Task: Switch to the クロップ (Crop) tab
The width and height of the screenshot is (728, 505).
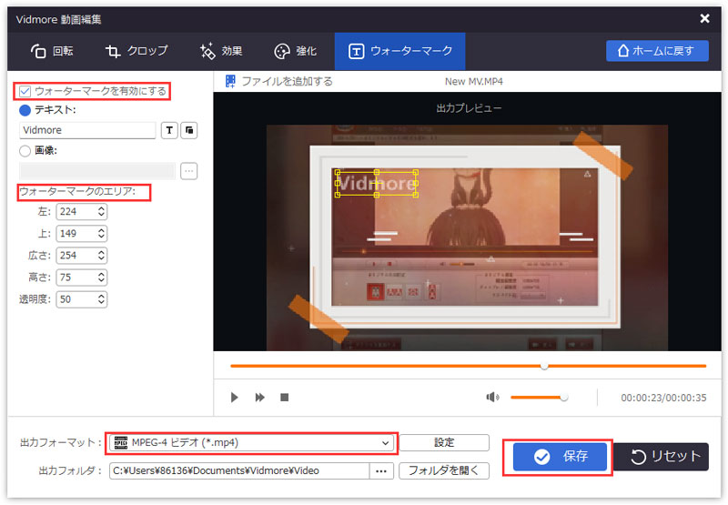Action: [136, 51]
